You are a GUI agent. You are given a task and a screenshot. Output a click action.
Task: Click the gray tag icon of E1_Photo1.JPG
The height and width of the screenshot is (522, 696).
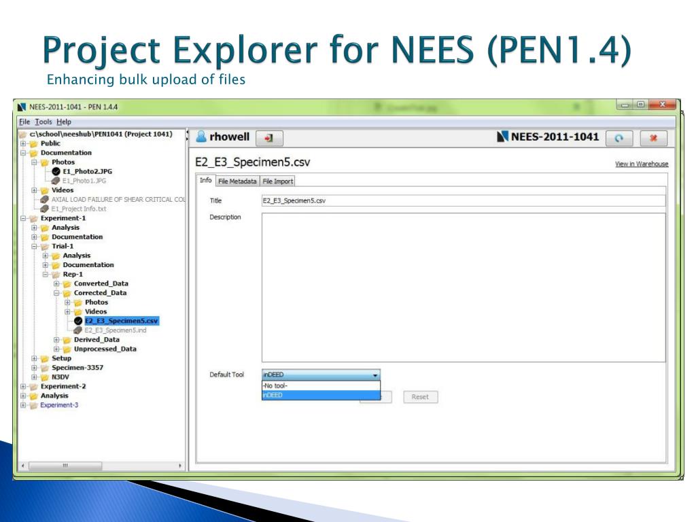click(56, 181)
